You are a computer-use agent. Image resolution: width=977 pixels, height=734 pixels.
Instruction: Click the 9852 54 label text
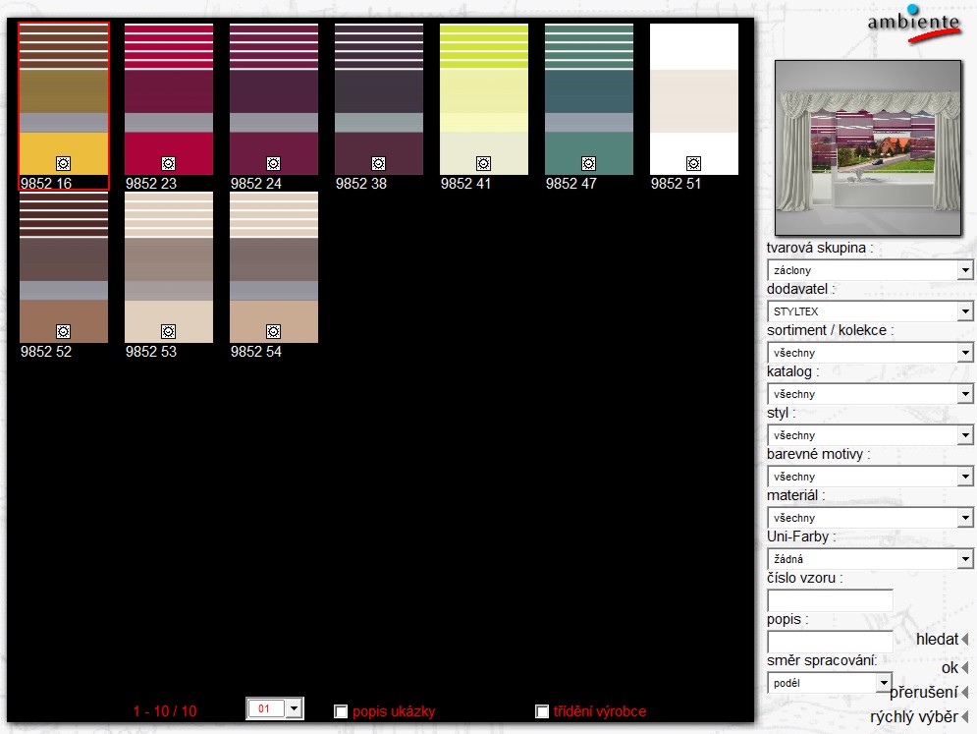pyautogui.click(x=255, y=351)
